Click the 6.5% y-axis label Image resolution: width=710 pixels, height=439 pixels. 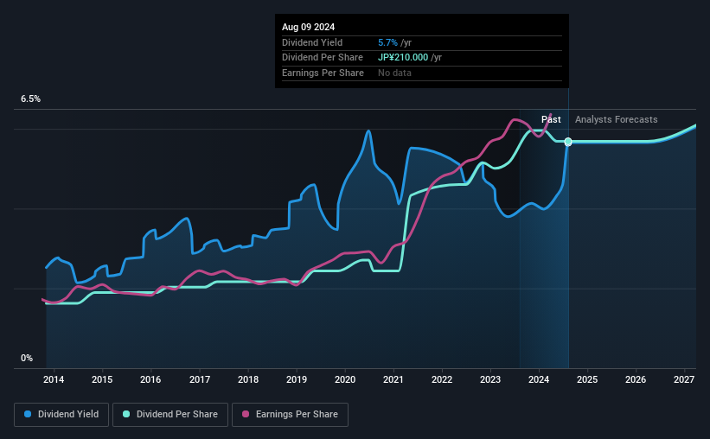click(x=31, y=99)
